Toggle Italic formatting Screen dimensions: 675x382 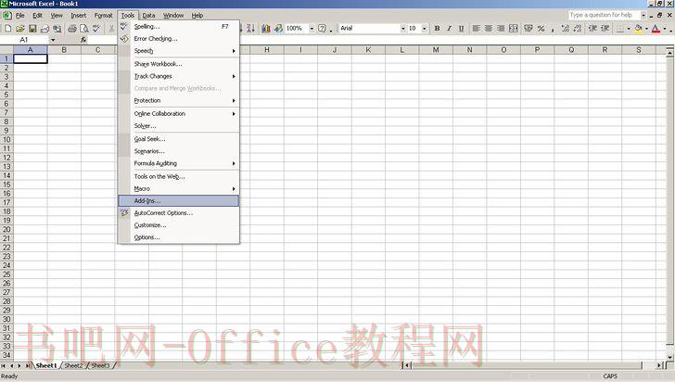pos(449,29)
